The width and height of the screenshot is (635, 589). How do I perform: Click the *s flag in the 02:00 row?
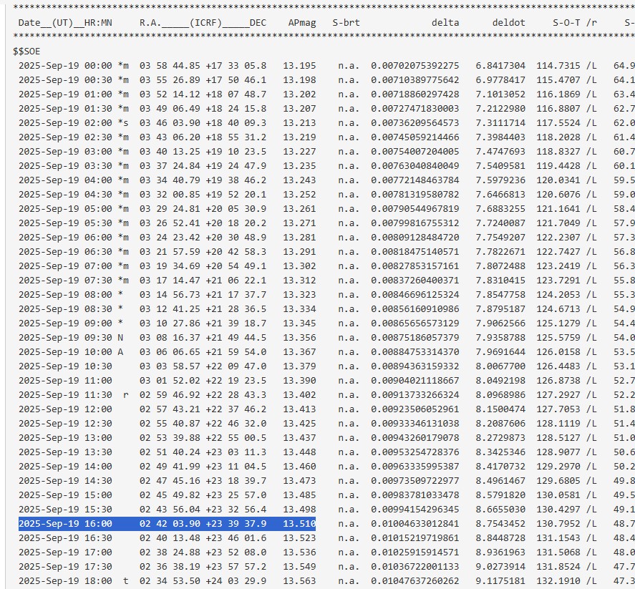pos(123,123)
